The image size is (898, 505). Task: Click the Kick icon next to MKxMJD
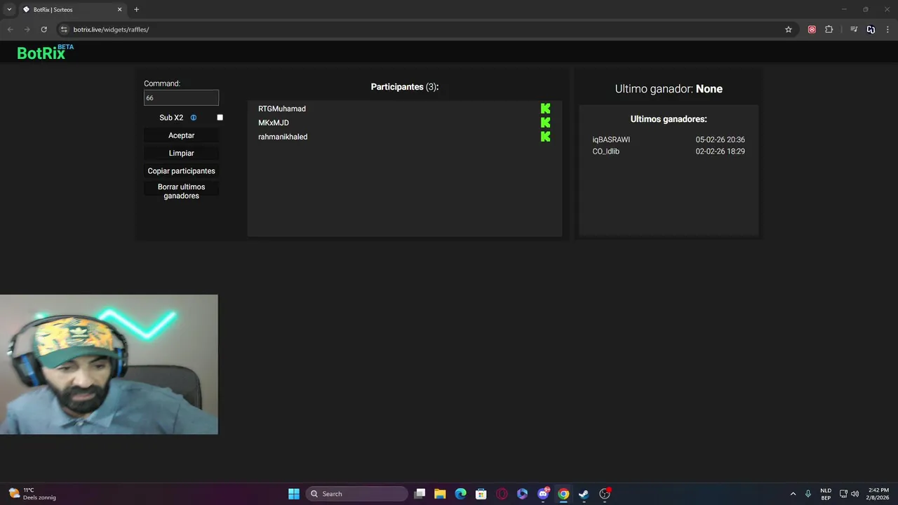click(546, 123)
